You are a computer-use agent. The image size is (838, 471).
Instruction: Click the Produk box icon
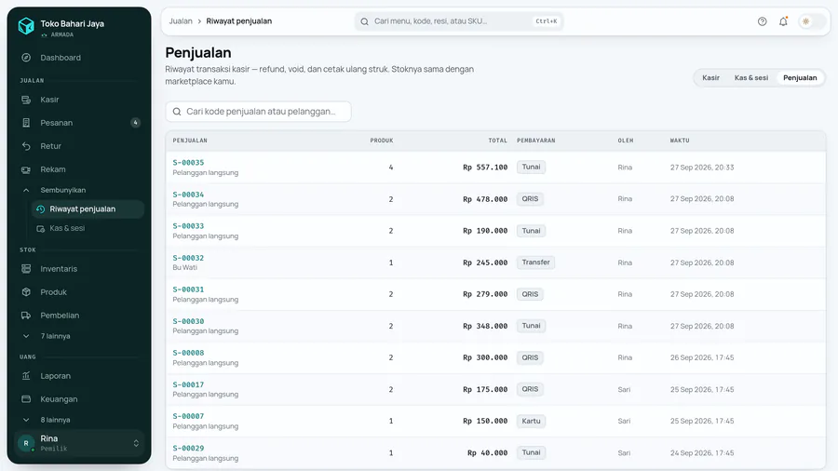(26, 292)
